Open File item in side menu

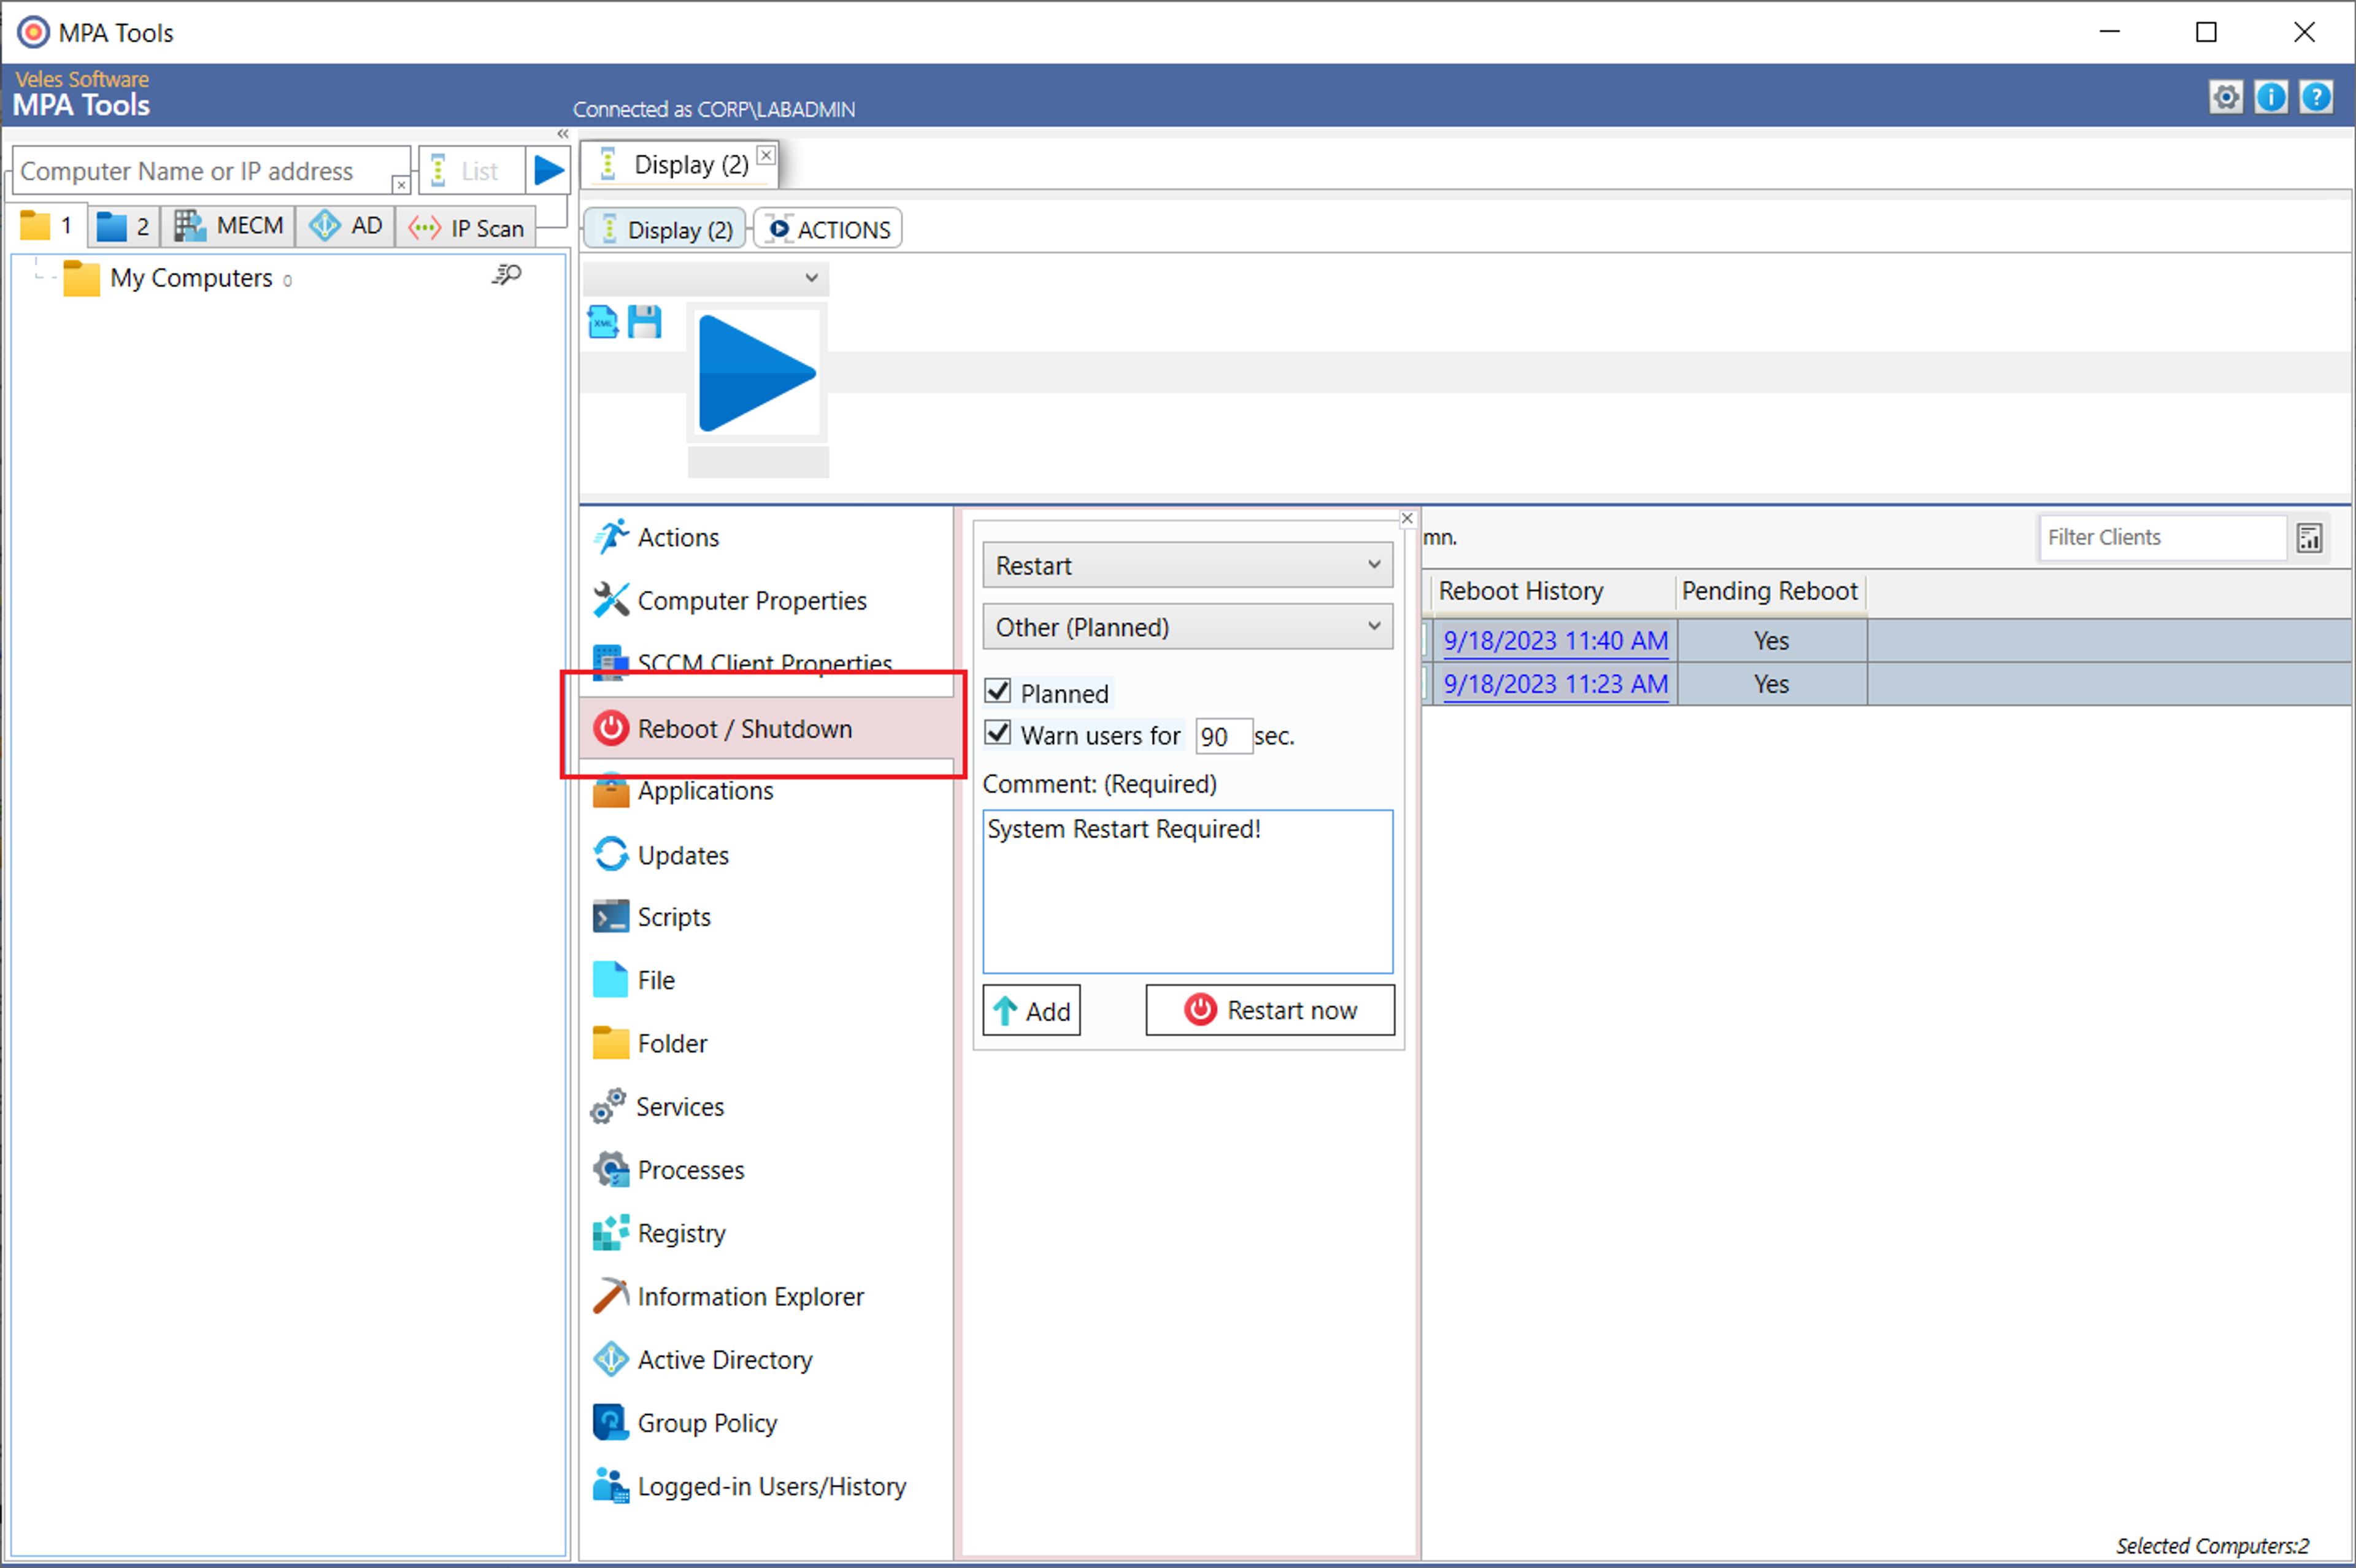tap(634, 980)
